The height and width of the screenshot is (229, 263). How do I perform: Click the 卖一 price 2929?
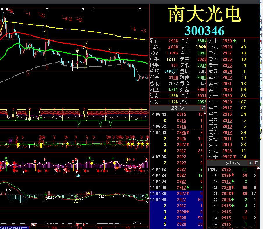coord(227,96)
